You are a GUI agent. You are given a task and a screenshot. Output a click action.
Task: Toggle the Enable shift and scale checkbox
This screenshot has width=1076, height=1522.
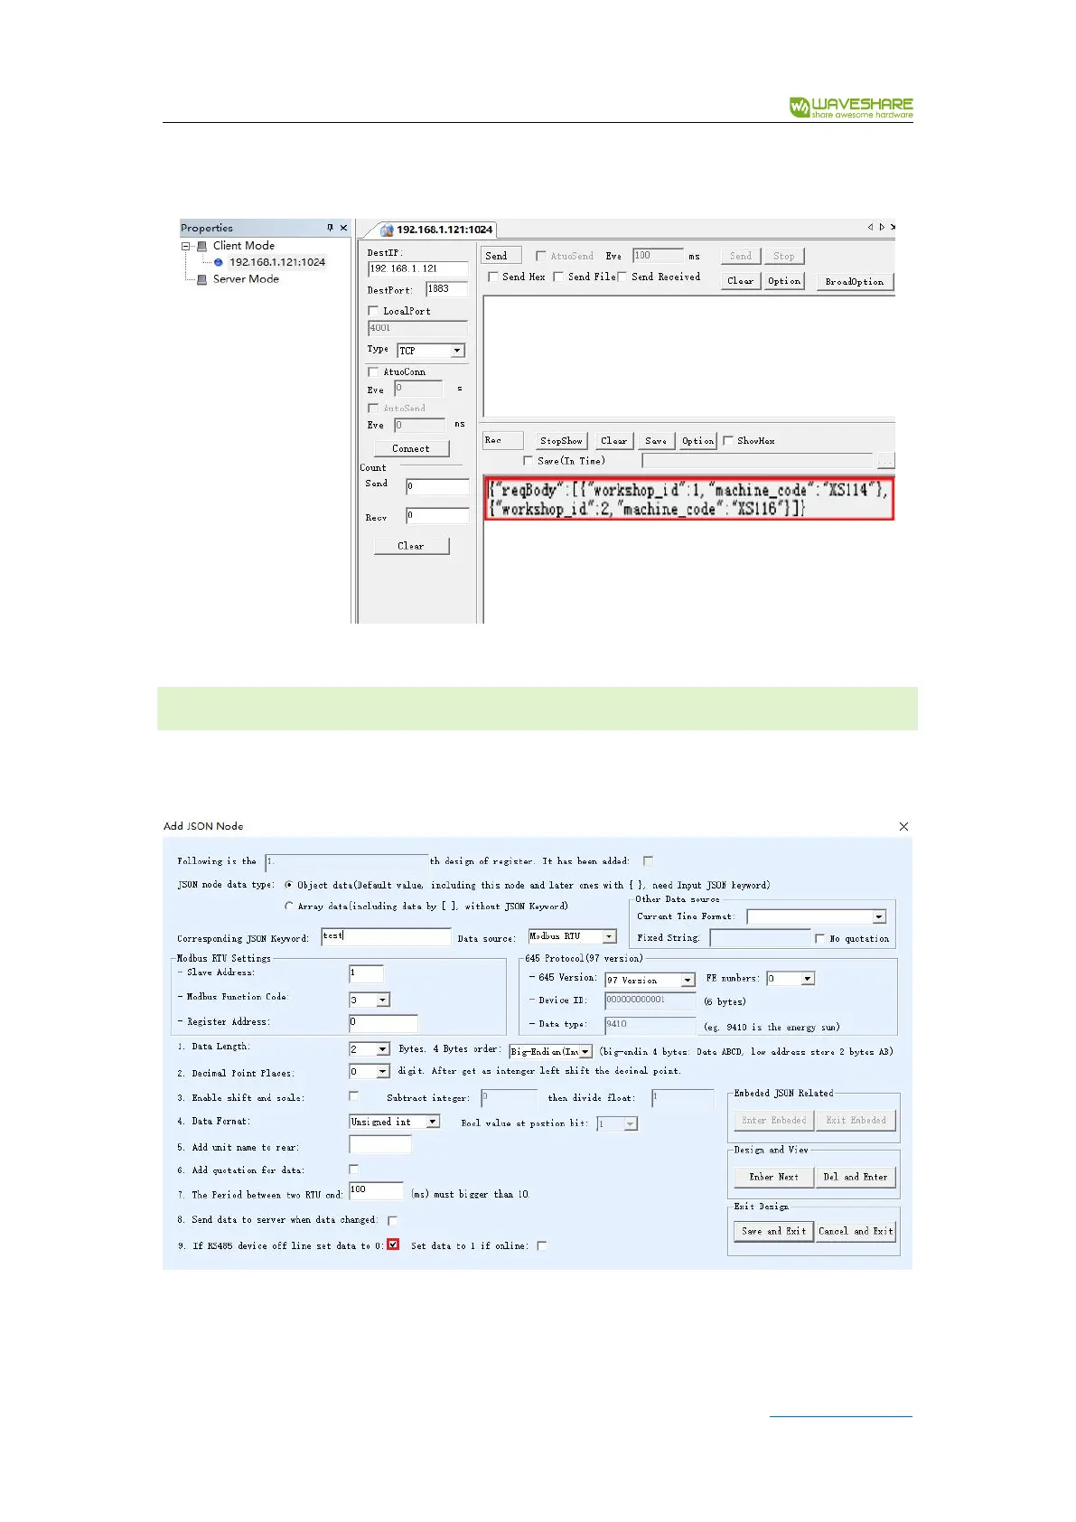pyautogui.click(x=354, y=1096)
